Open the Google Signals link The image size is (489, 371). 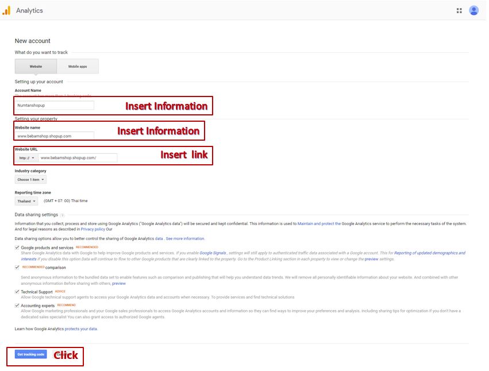[x=213, y=253]
